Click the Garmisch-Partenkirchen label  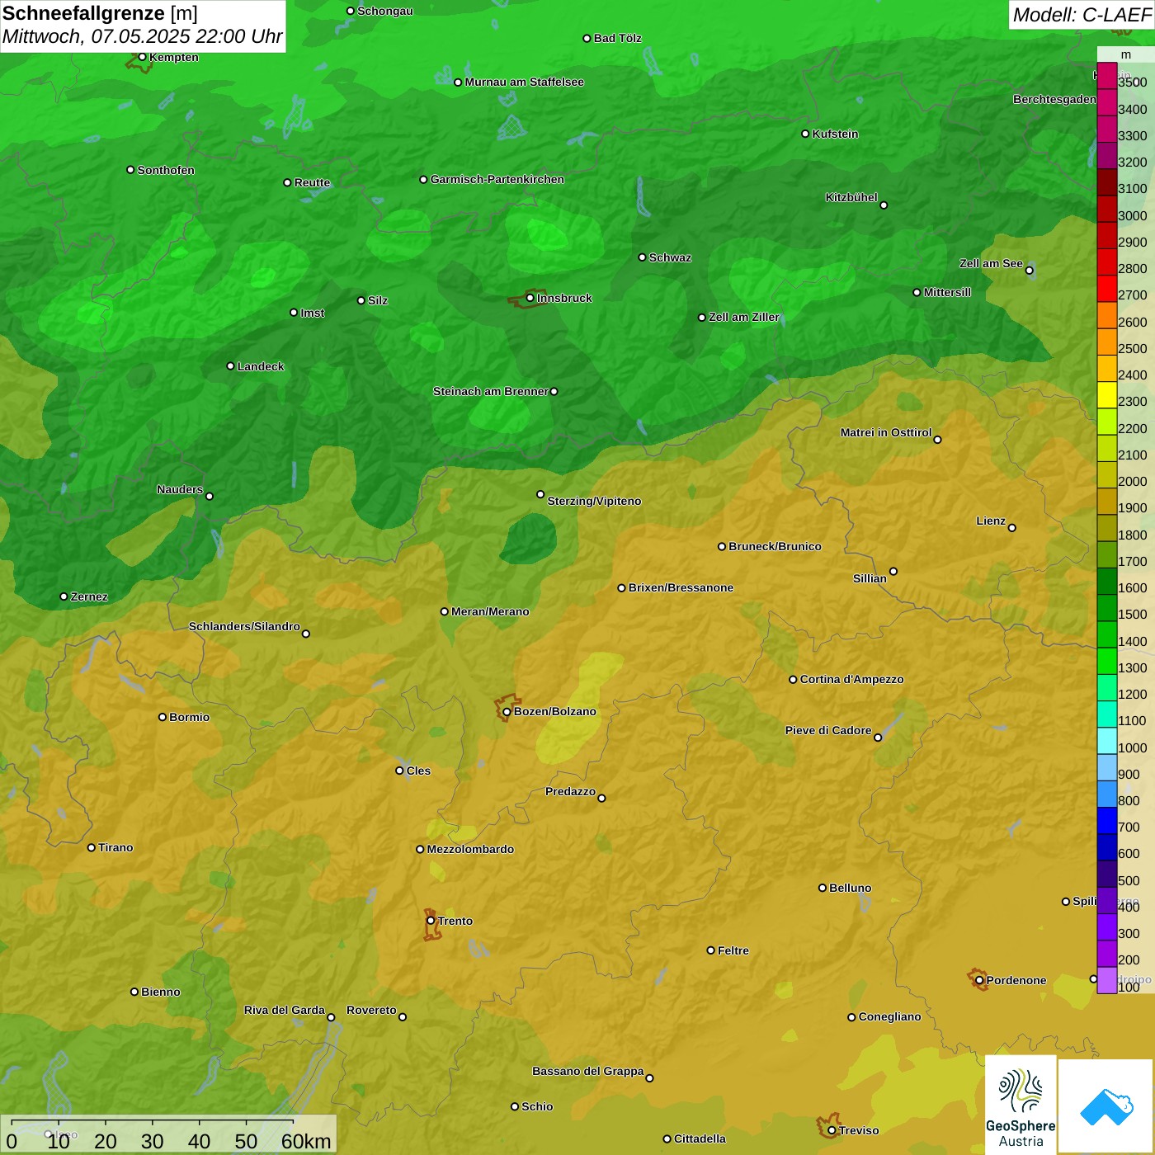[x=497, y=179]
